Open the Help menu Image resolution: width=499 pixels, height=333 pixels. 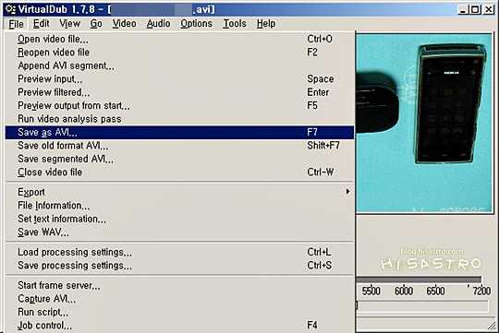266,24
